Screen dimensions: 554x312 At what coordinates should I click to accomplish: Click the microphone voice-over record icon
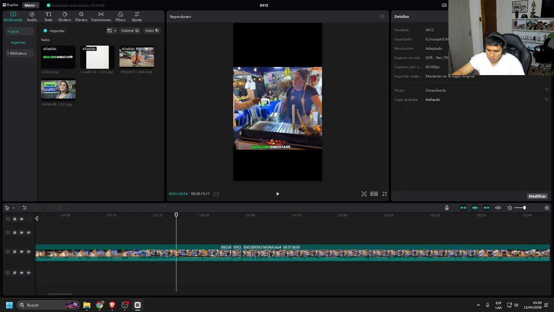pyautogui.click(x=447, y=208)
